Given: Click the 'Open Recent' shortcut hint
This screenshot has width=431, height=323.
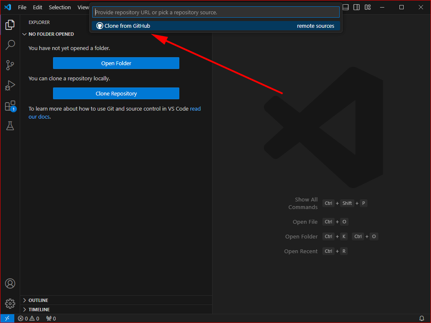Looking at the screenshot, I should tap(301, 252).
